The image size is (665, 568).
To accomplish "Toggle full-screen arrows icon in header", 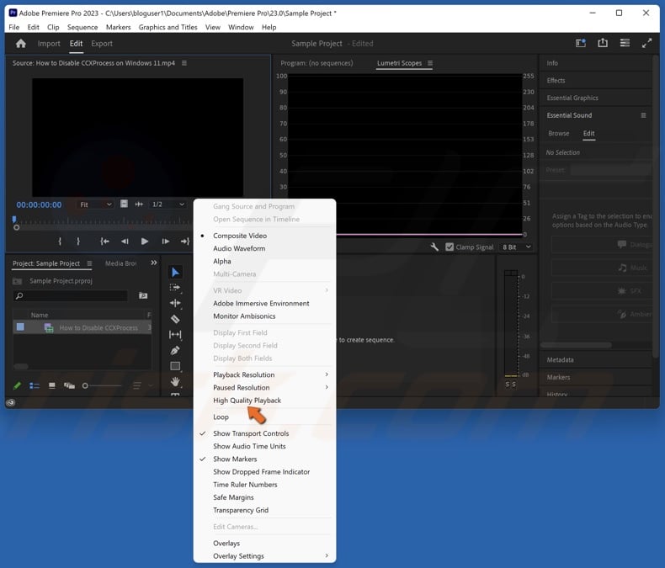I will (646, 43).
